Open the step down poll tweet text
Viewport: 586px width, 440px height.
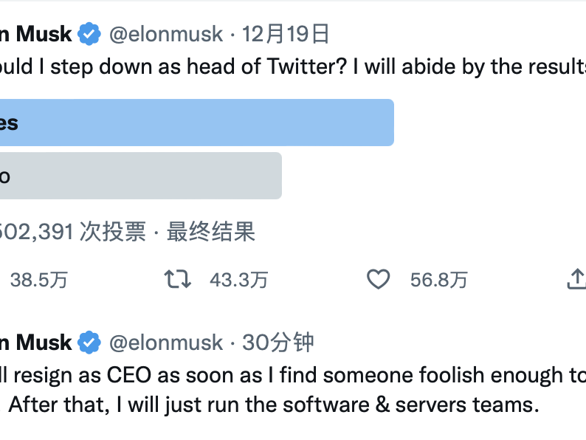293,66
